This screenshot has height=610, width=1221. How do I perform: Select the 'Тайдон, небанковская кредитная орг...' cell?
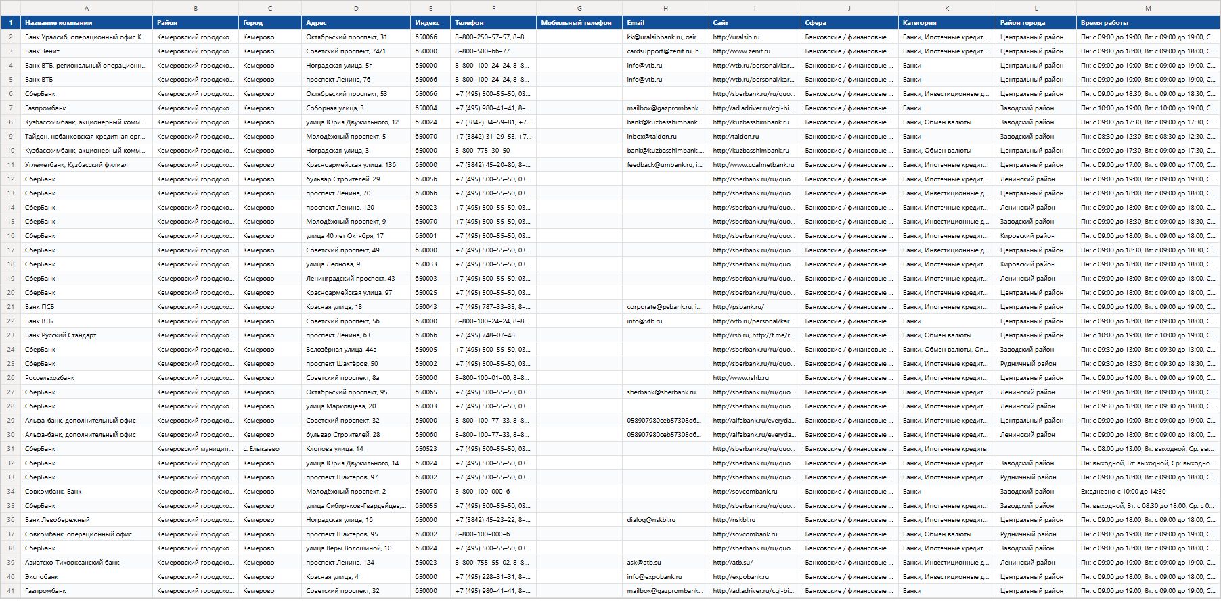click(87, 137)
